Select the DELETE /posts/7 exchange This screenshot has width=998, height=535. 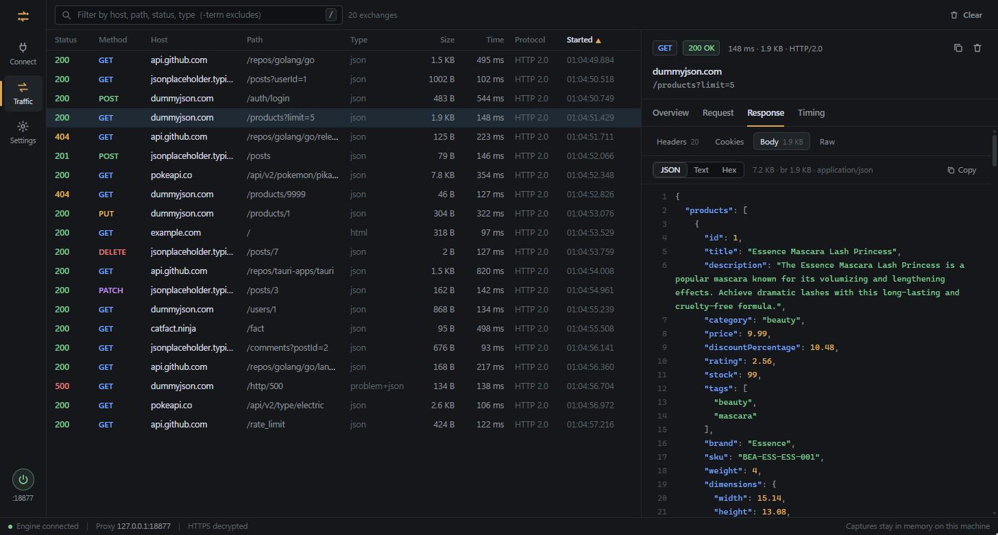[x=343, y=252]
